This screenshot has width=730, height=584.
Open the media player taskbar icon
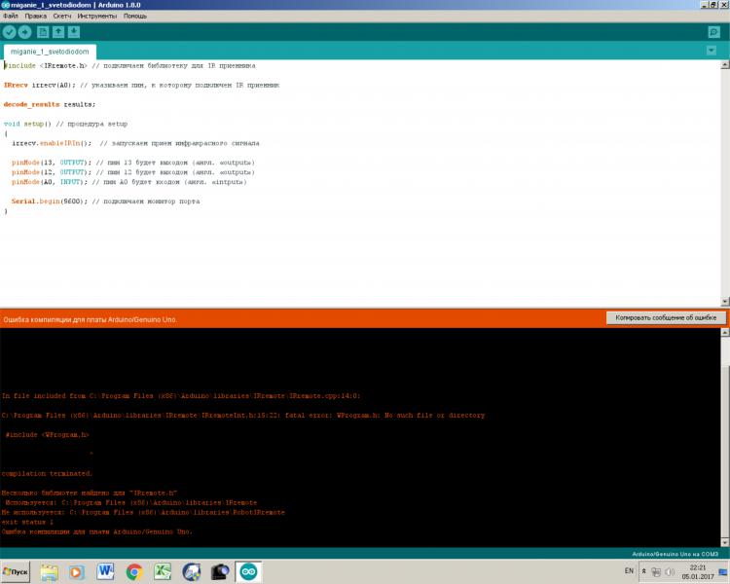(x=77, y=572)
